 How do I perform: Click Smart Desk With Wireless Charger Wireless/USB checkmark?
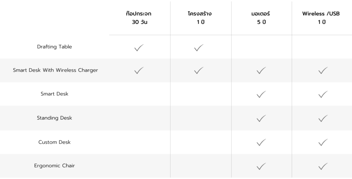pyautogui.click(x=323, y=71)
